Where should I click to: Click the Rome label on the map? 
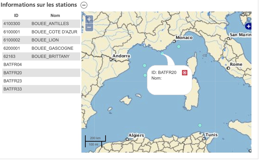[x=236, y=64]
